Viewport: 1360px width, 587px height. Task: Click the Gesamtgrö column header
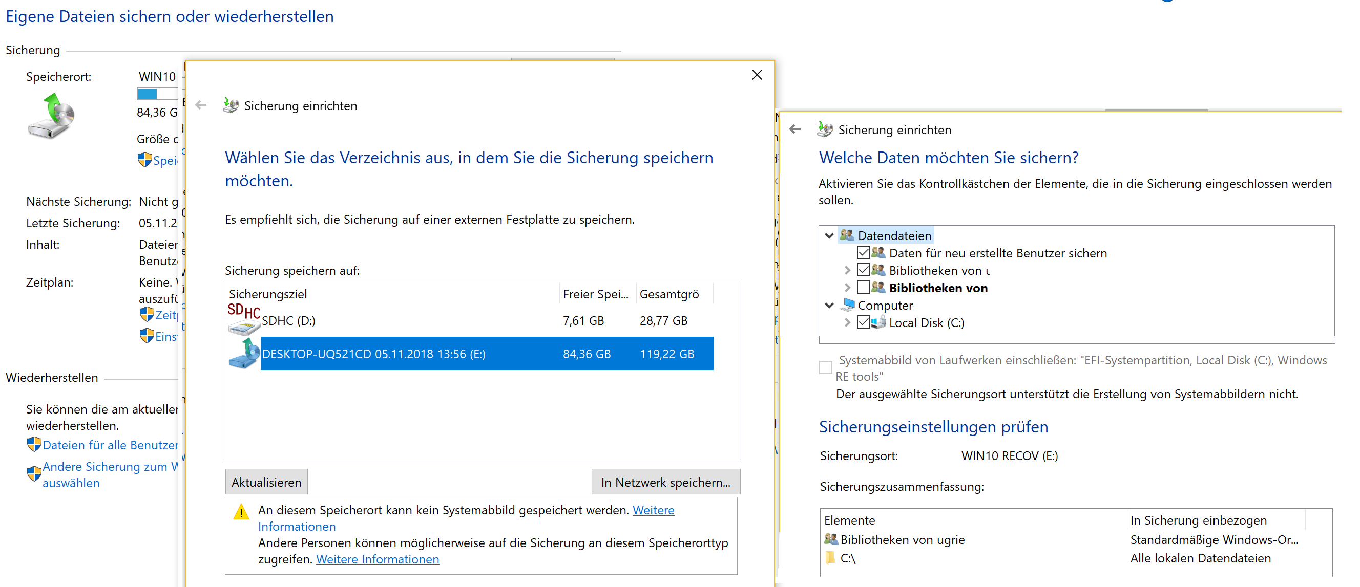click(674, 294)
